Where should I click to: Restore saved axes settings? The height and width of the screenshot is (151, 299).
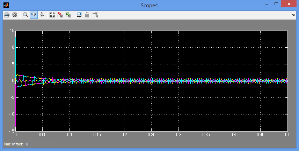coord(68,15)
